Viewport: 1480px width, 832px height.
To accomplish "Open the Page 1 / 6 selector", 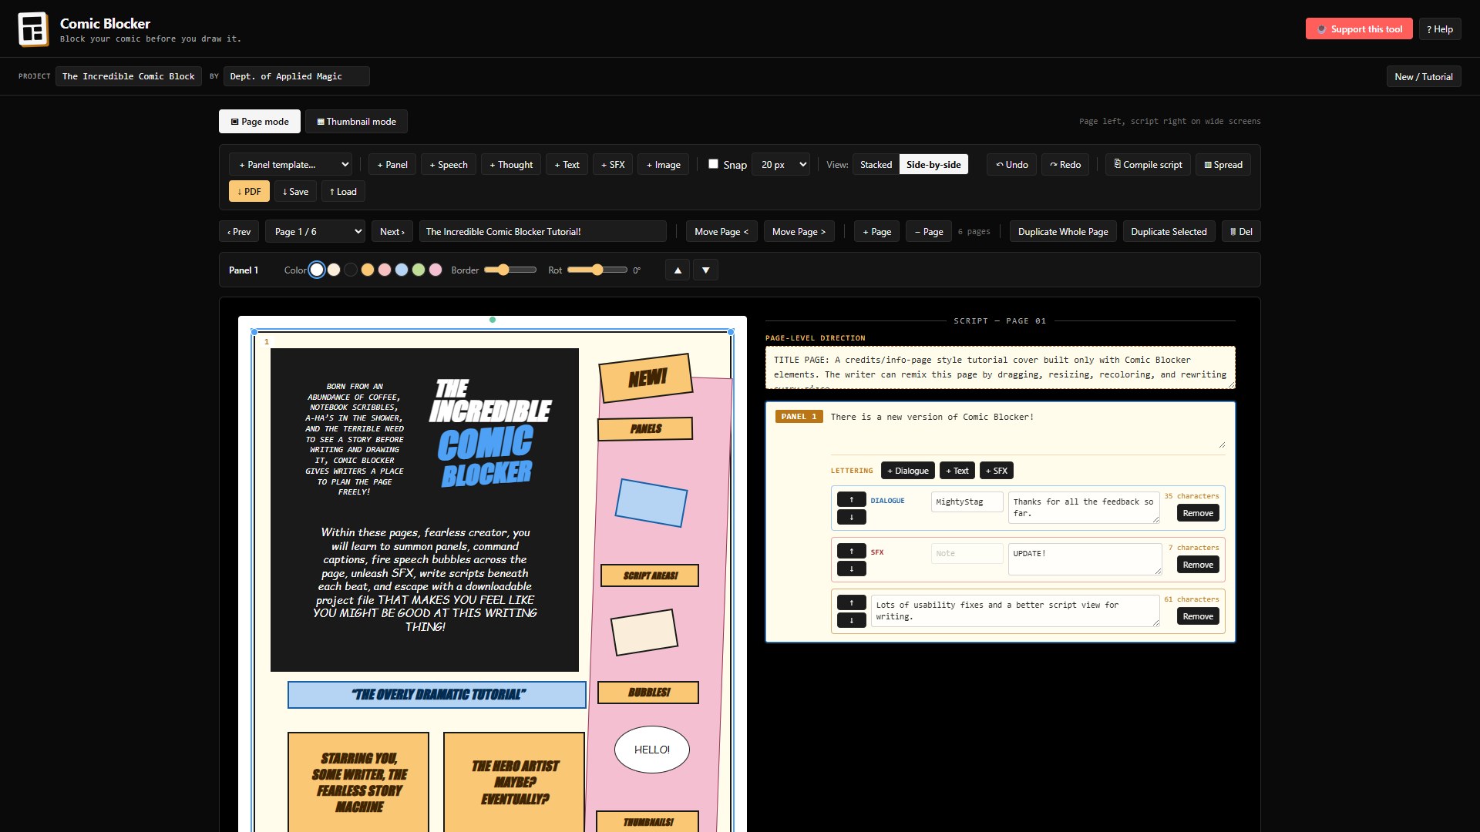I will pos(315,232).
